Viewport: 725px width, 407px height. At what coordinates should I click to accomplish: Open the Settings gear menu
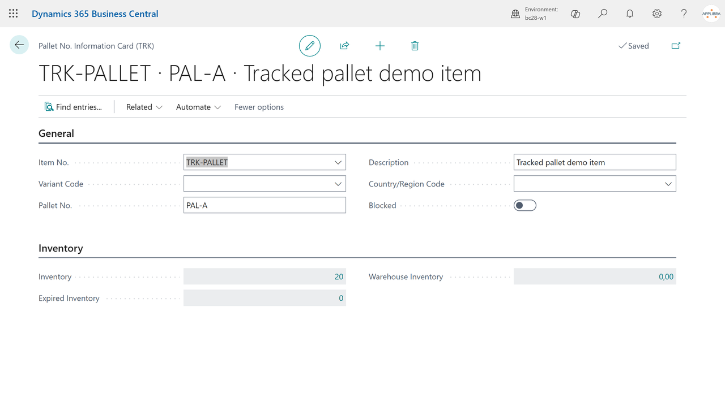click(x=657, y=14)
